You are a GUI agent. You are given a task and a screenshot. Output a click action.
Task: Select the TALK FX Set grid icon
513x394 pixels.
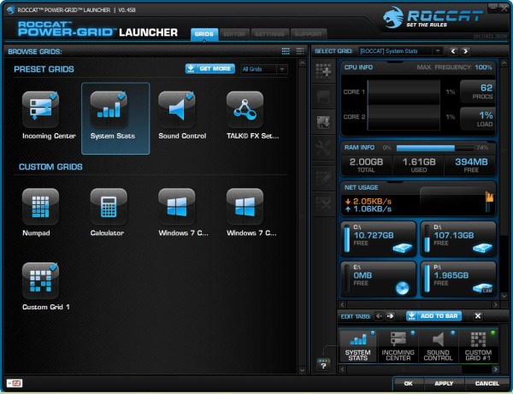coord(245,109)
